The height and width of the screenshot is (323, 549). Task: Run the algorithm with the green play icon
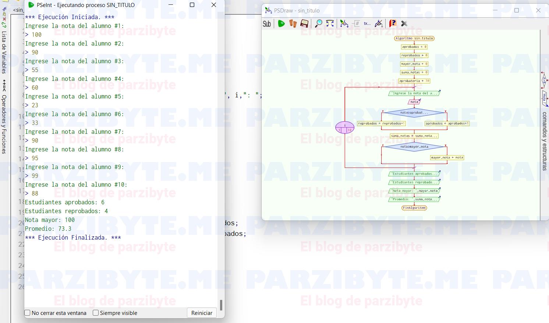[281, 24]
